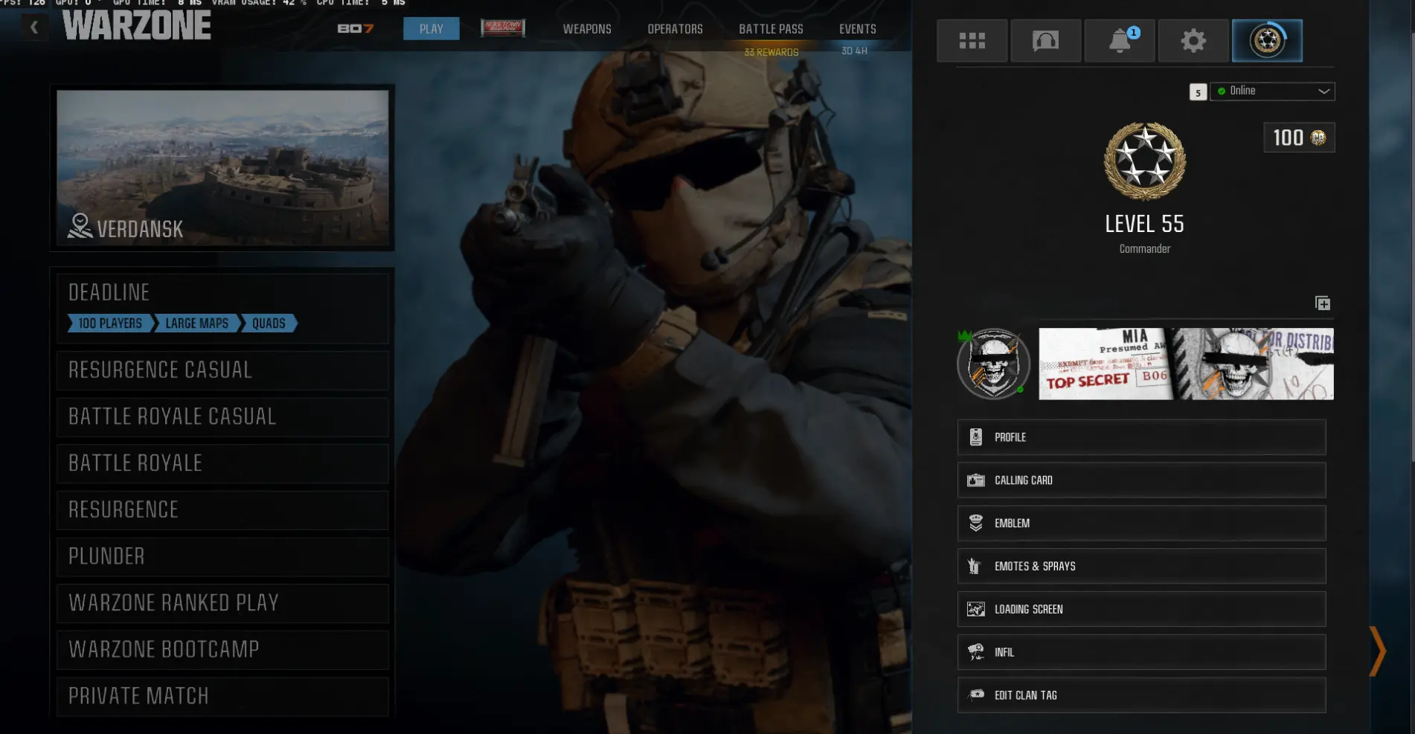Open the settings gear icon

1193,41
